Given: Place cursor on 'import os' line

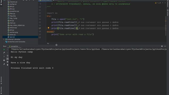Looking at the screenshot, I should [x=52, y=13].
